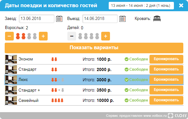Book the Семейный room for 10000 р.
The width and height of the screenshot is (188, 119).
(x=166, y=100)
